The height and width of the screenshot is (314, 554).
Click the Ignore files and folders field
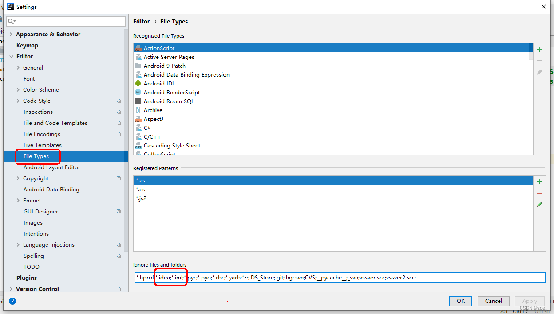point(339,277)
